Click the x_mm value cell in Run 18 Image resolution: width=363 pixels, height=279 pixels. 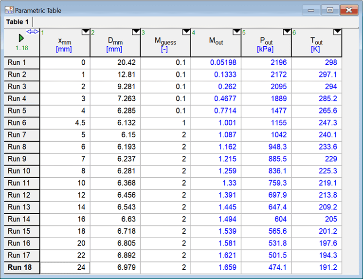pyautogui.click(x=65, y=267)
